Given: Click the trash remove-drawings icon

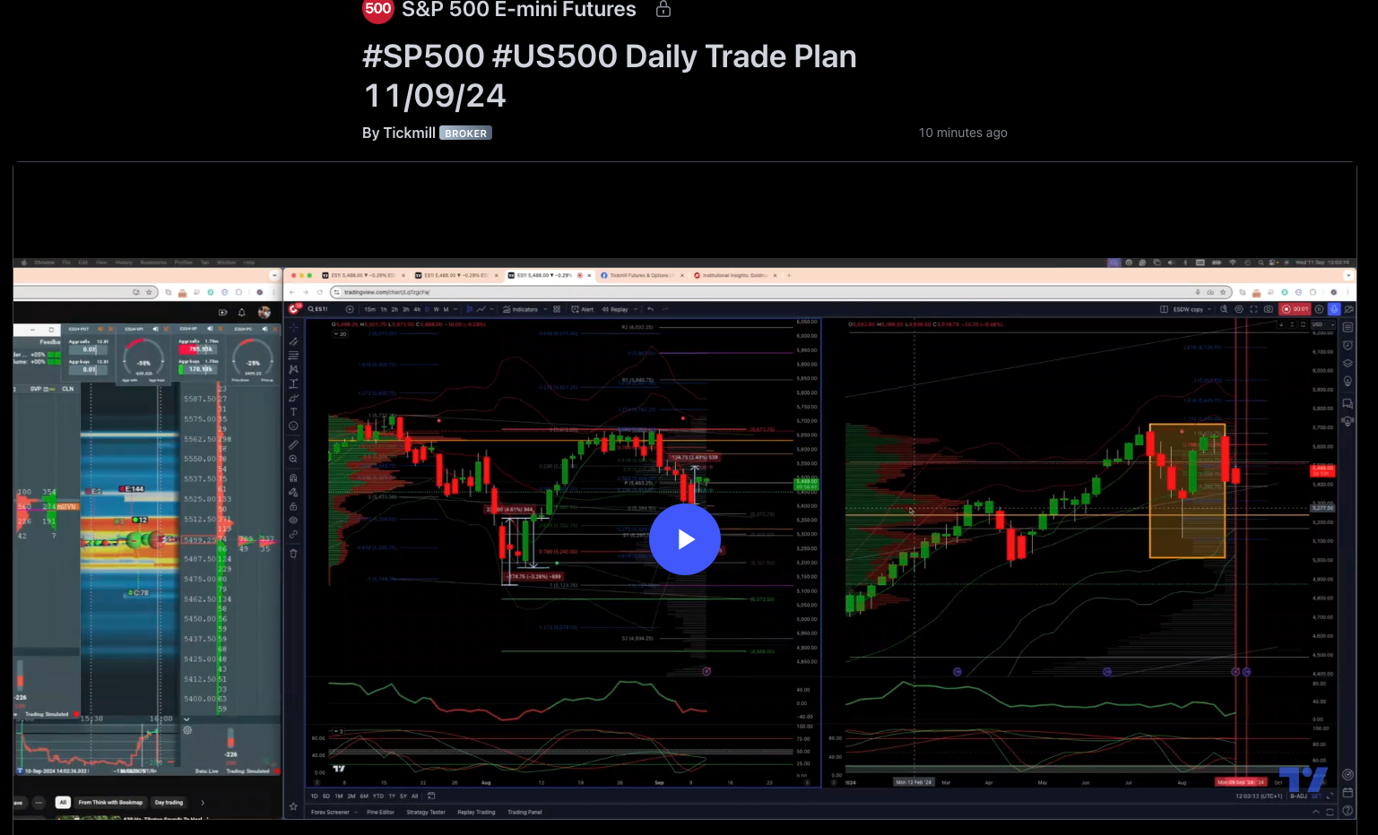Looking at the screenshot, I should click(293, 553).
